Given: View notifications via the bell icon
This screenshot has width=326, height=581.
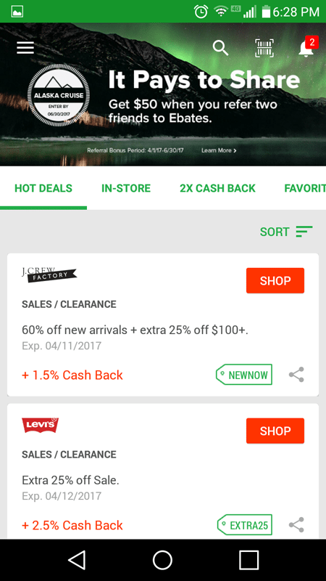Looking at the screenshot, I should point(306,47).
